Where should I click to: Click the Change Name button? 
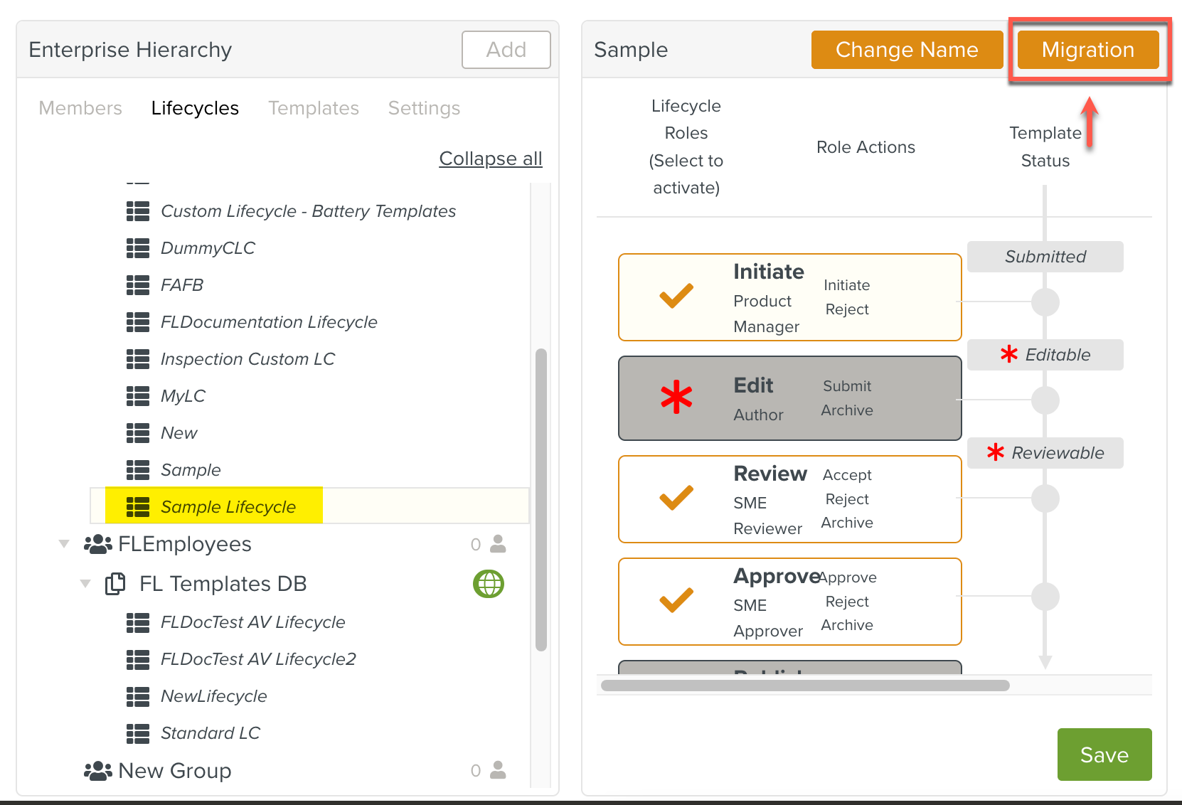tap(906, 50)
